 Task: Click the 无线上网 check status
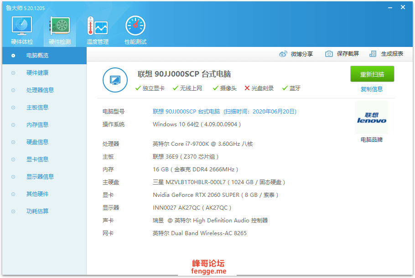(187, 88)
